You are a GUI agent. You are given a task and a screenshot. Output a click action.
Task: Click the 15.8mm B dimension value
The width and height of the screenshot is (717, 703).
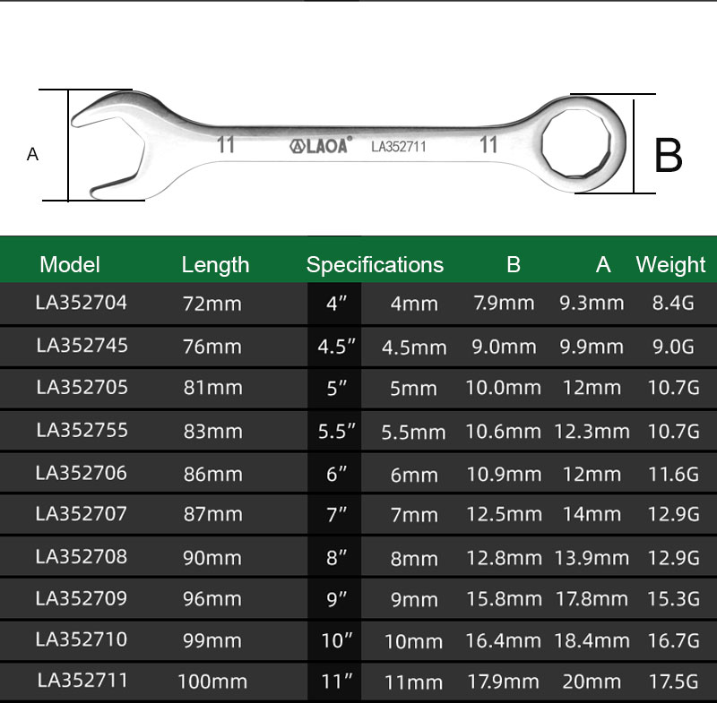click(x=503, y=599)
